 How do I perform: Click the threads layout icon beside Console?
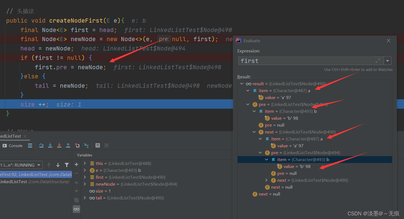pos(30,145)
